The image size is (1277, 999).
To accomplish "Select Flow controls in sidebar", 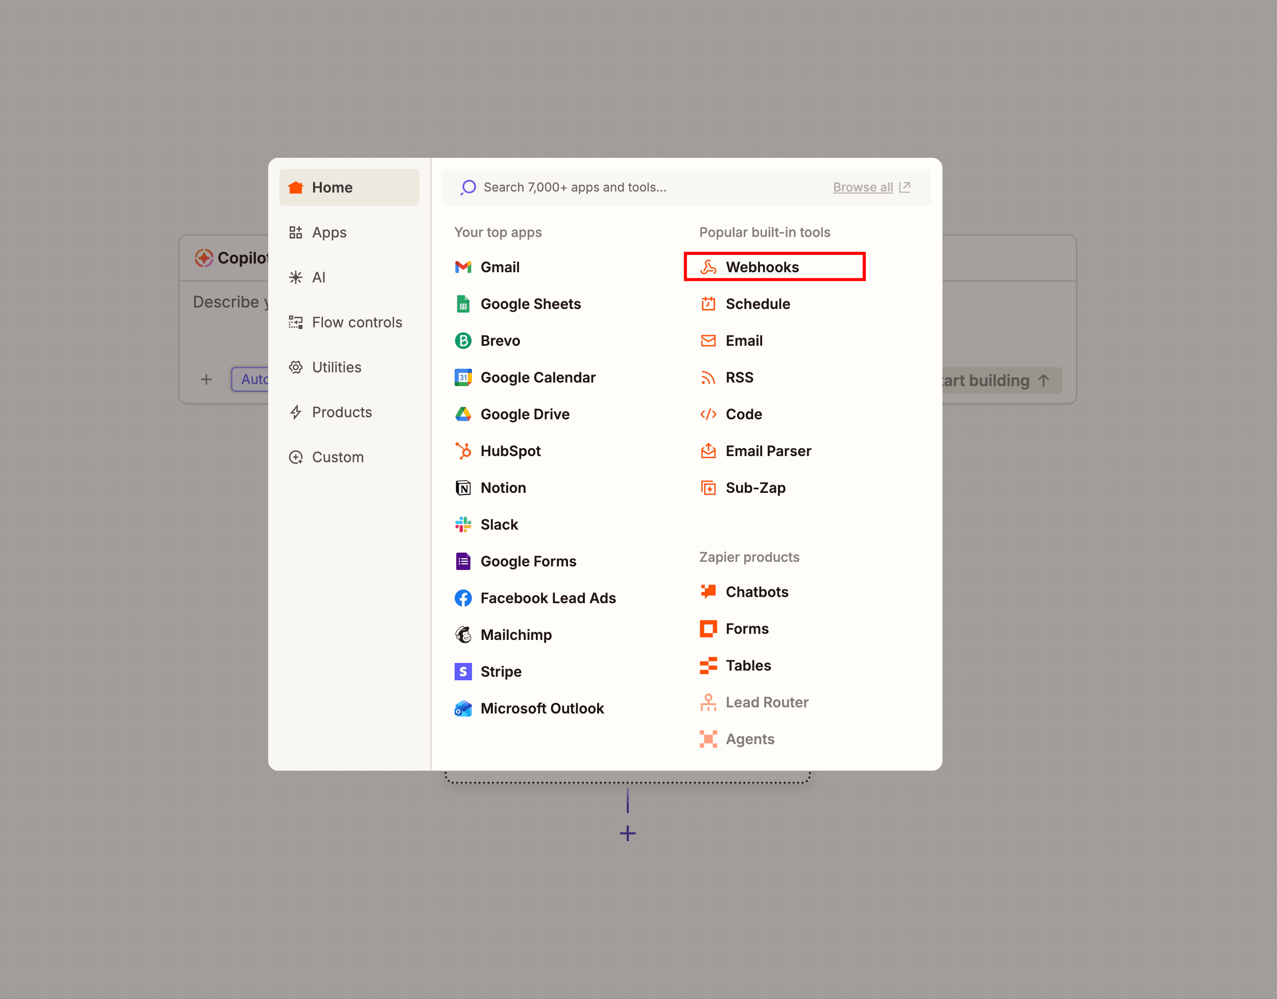I will [349, 322].
